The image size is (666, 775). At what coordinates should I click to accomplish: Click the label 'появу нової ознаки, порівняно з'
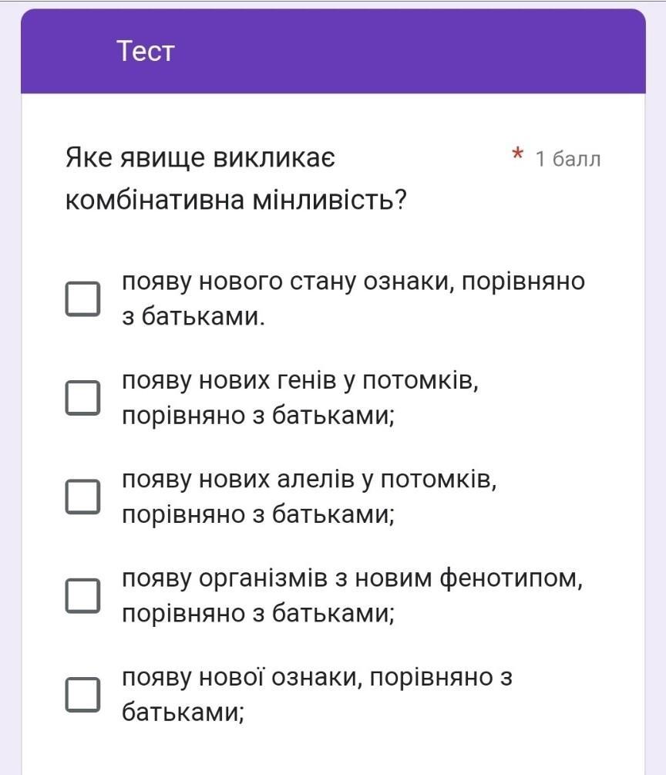[x=317, y=678]
